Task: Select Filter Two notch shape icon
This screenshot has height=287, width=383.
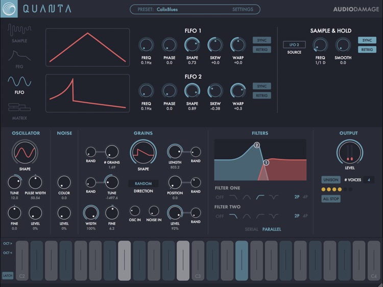Action: 274,216
